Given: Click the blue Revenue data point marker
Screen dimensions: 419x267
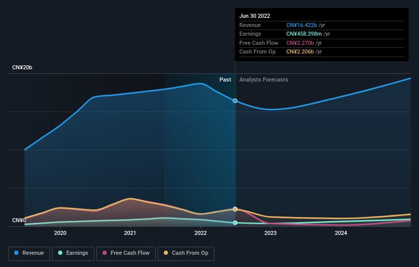Looking at the screenshot, I should tap(235, 100).
